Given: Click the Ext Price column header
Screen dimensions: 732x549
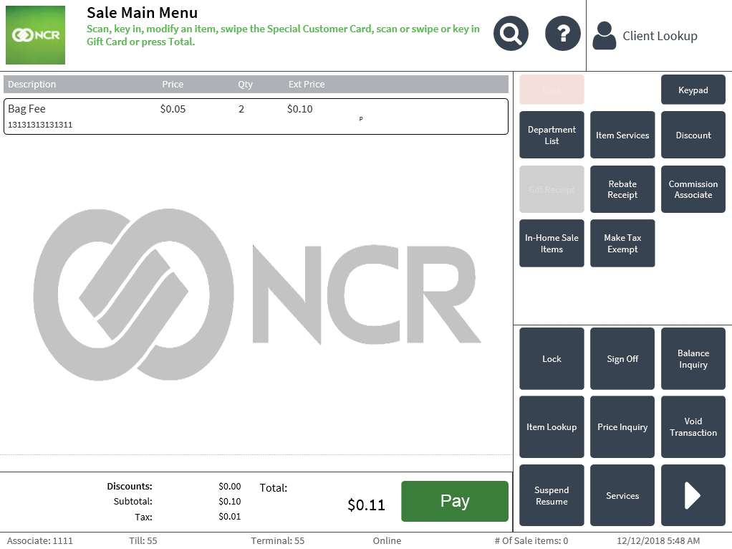Looking at the screenshot, I should coord(307,84).
